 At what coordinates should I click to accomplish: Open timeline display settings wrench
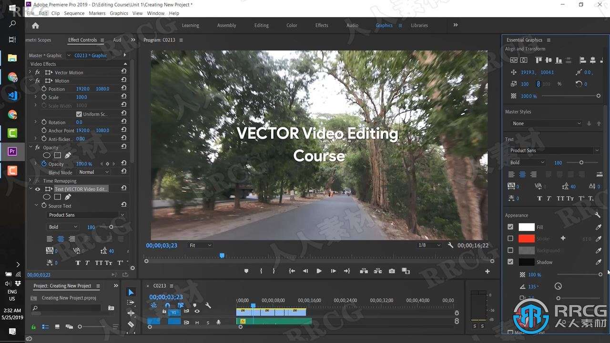coord(208,305)
